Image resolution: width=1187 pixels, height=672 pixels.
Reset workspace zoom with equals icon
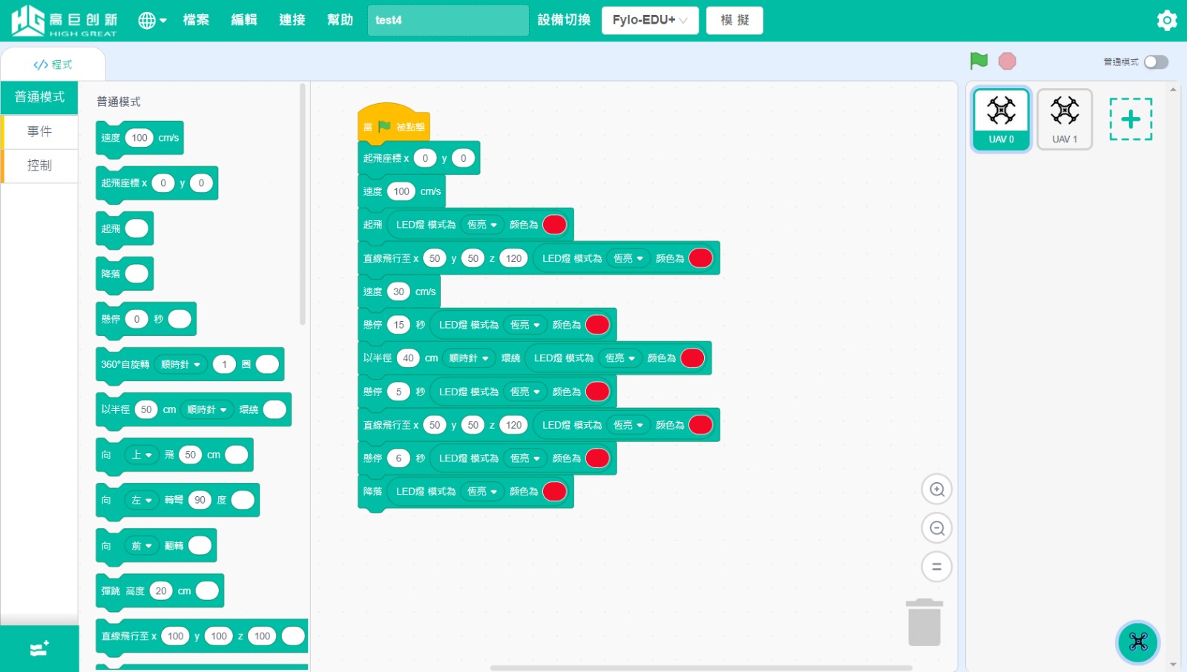[x=936, y=567]
